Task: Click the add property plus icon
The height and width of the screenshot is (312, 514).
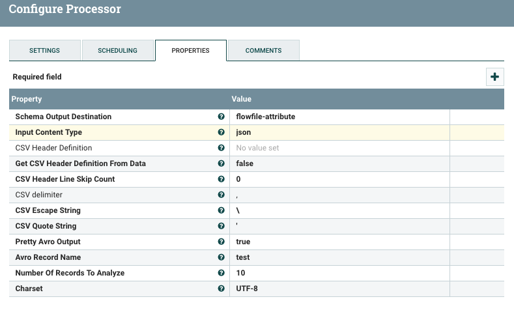Action: [494, 77]
